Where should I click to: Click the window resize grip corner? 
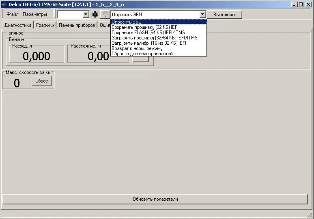pyautogui.click(x=310, y=216)
